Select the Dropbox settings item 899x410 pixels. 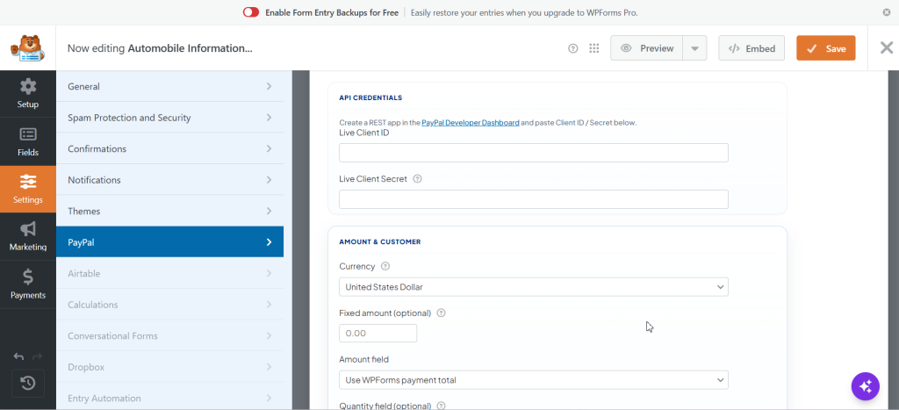coord(169,367)
